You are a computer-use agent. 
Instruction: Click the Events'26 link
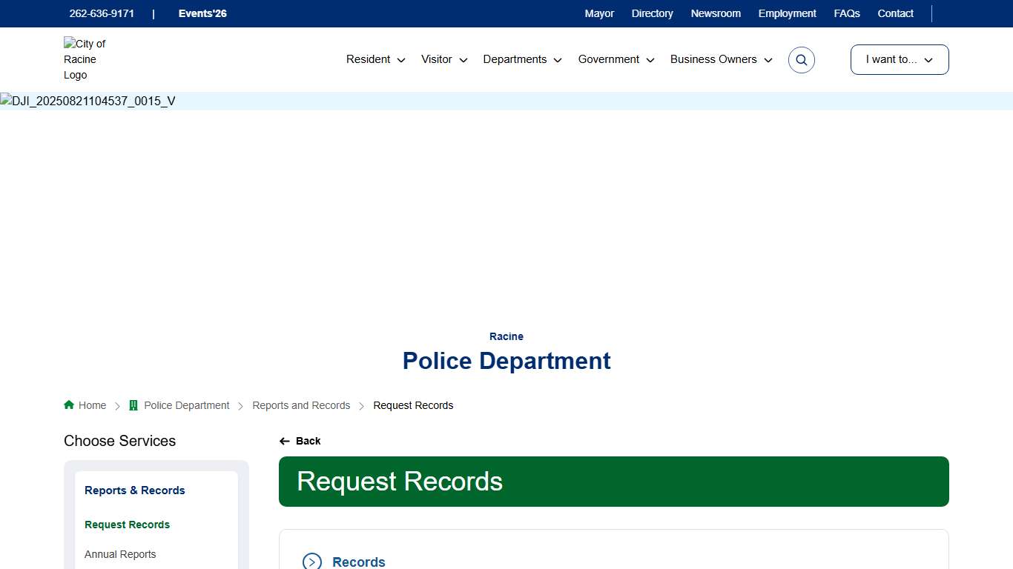click(202, 13)
